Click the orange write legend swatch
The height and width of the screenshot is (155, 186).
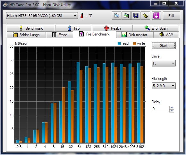[x=134, y=44]
